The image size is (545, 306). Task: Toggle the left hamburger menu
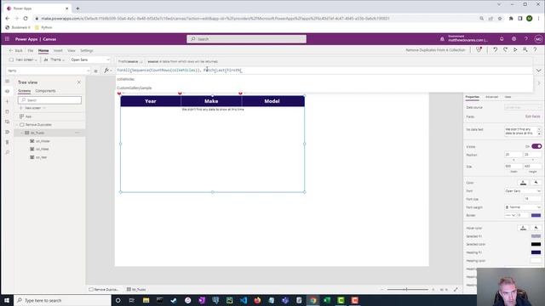[x=8, y=81]
